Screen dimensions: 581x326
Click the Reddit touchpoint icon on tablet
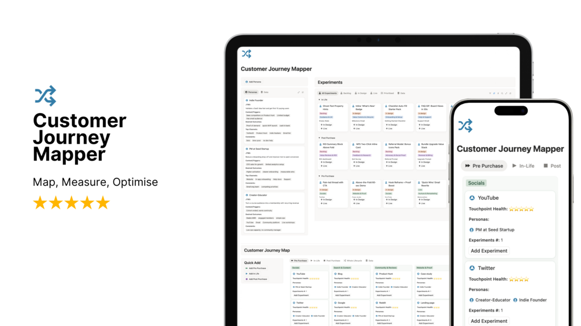377,303
